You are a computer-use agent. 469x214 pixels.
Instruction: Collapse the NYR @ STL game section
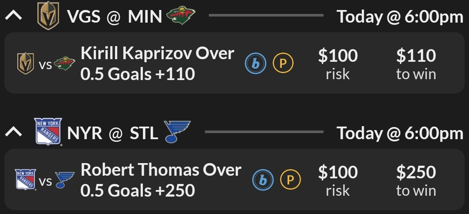[13, 132]
